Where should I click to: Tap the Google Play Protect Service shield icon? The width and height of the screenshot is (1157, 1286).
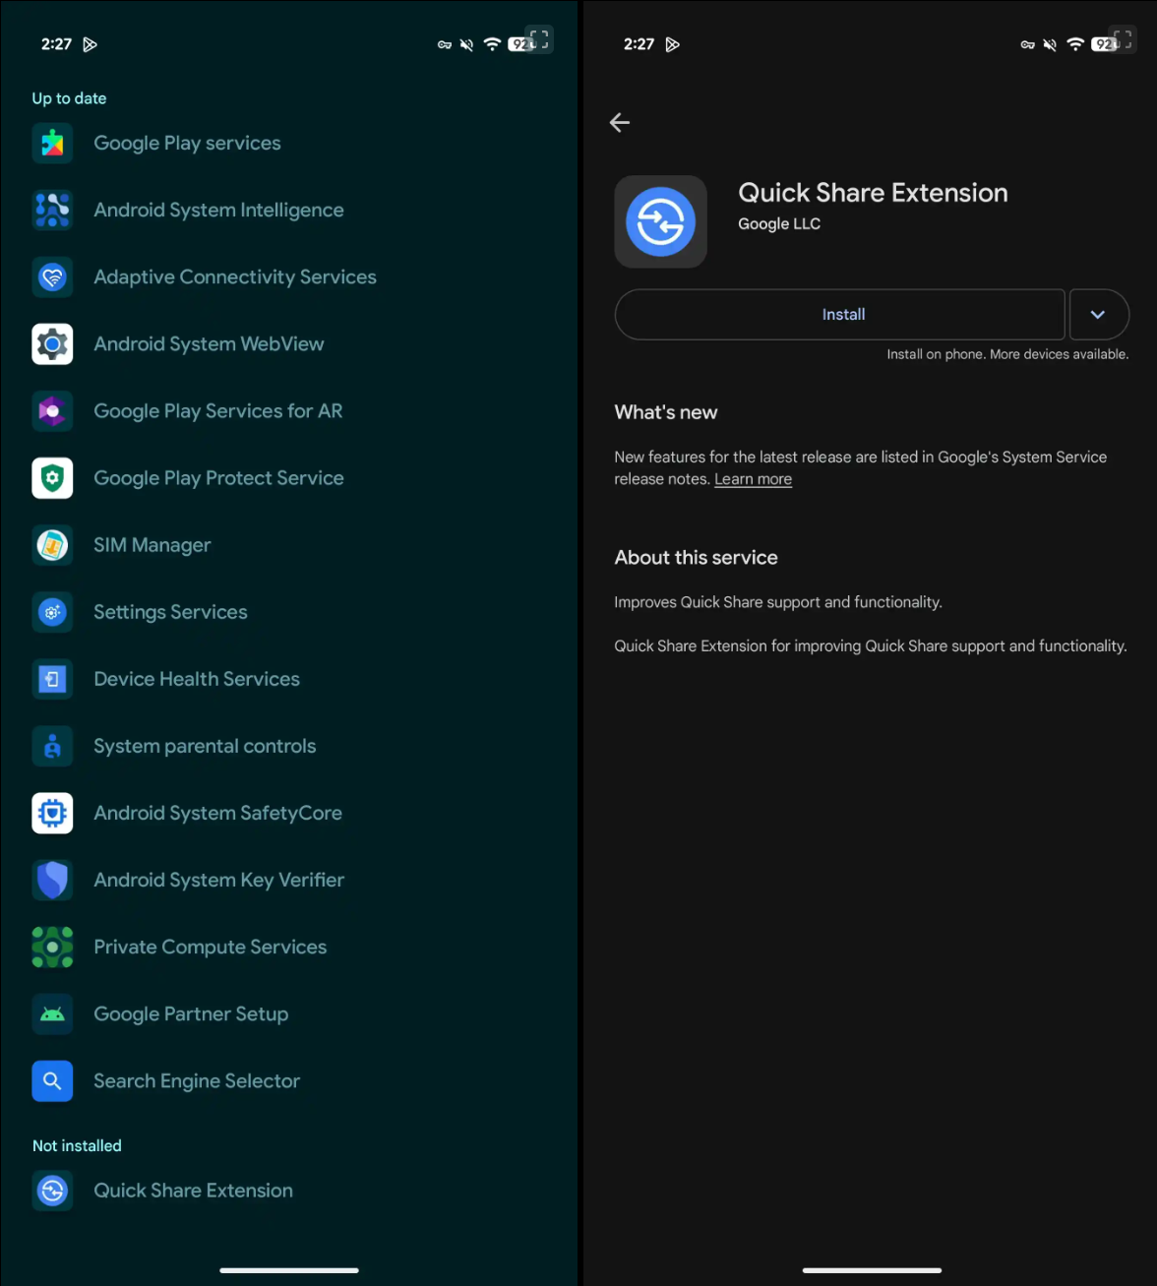tap(52, 478)
